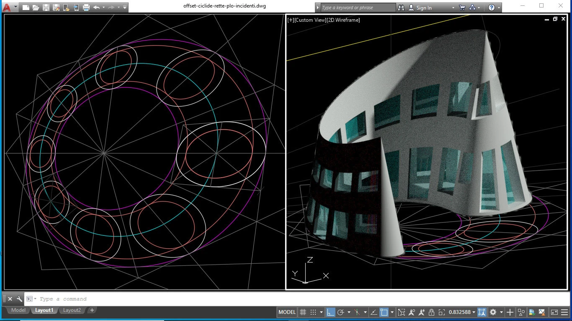The height and width of the screenshot is (321, 572).
Task: Switch to the Model tab
Action: click(18, 310)
